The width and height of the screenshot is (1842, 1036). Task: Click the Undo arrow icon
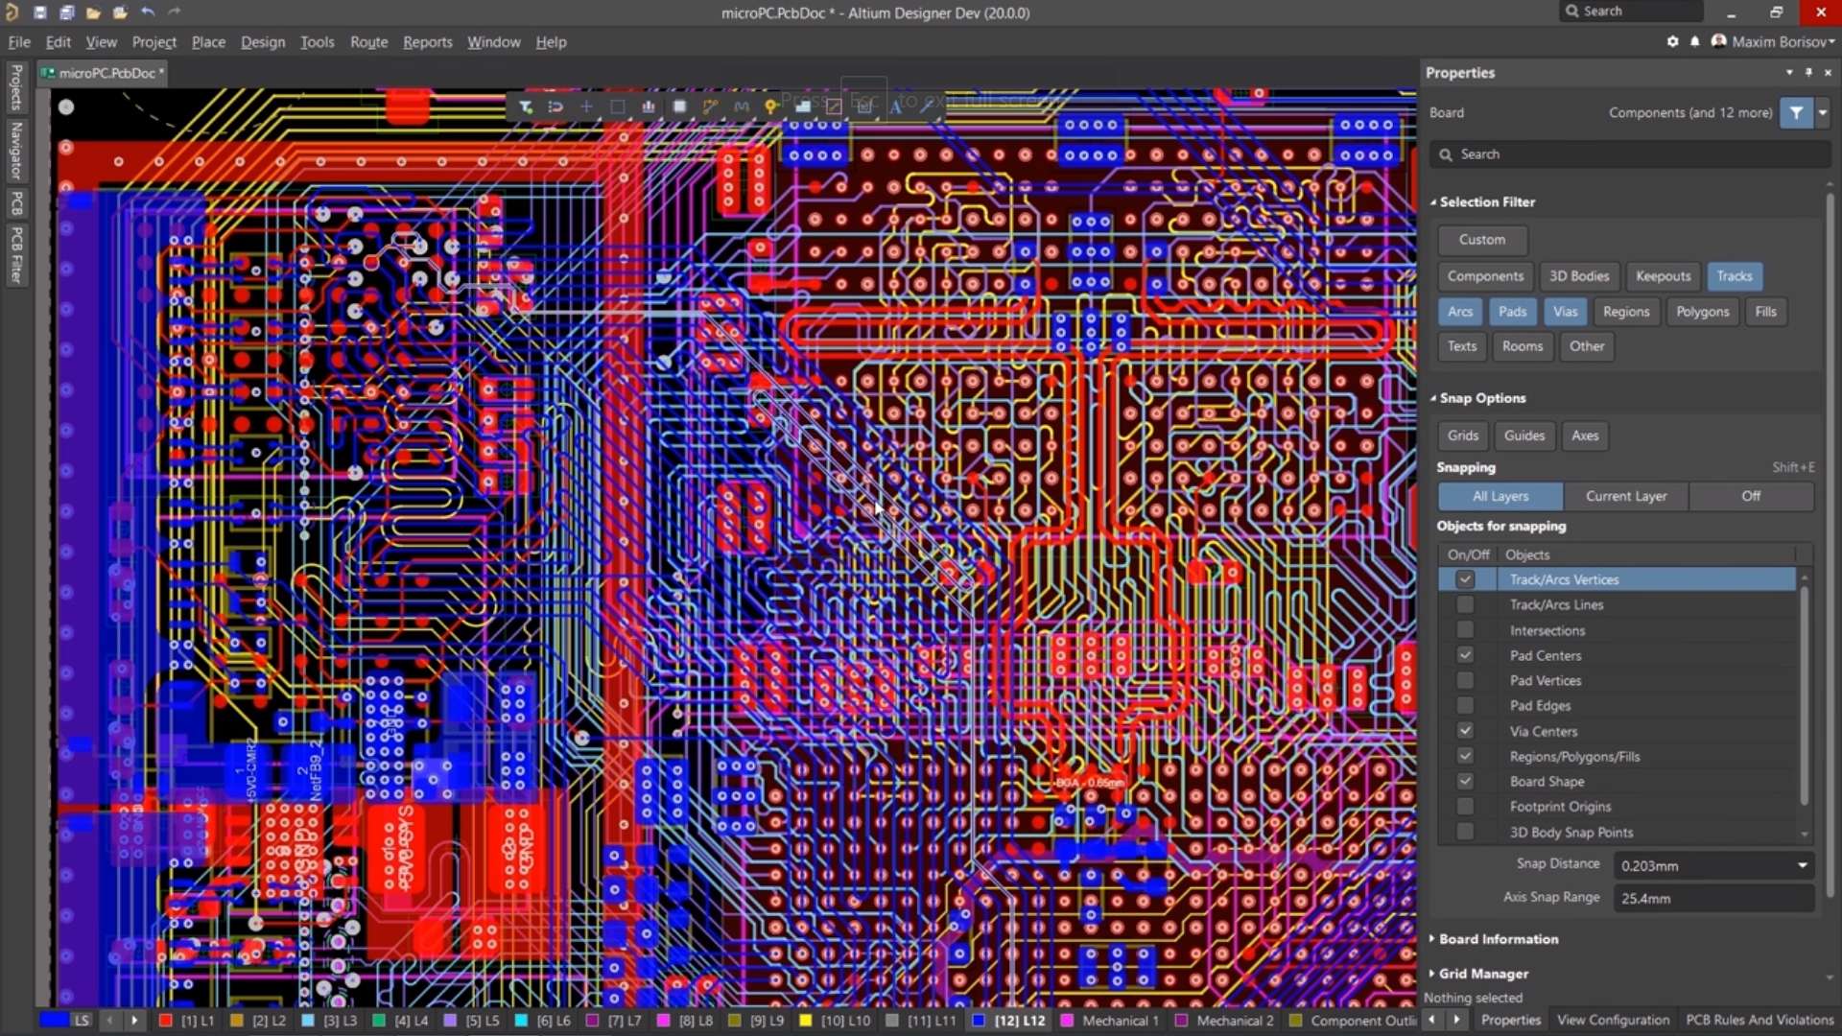coord(148,12)
